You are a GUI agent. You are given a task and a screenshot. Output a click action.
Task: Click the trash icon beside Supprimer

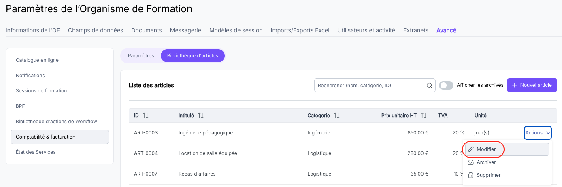(x=471, y=175)
